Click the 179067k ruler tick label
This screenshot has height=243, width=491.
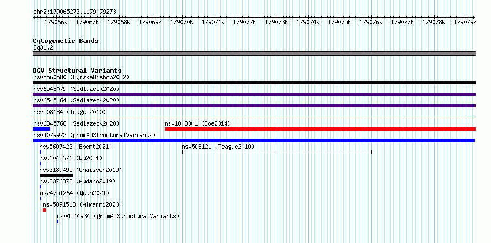[87, 22]
